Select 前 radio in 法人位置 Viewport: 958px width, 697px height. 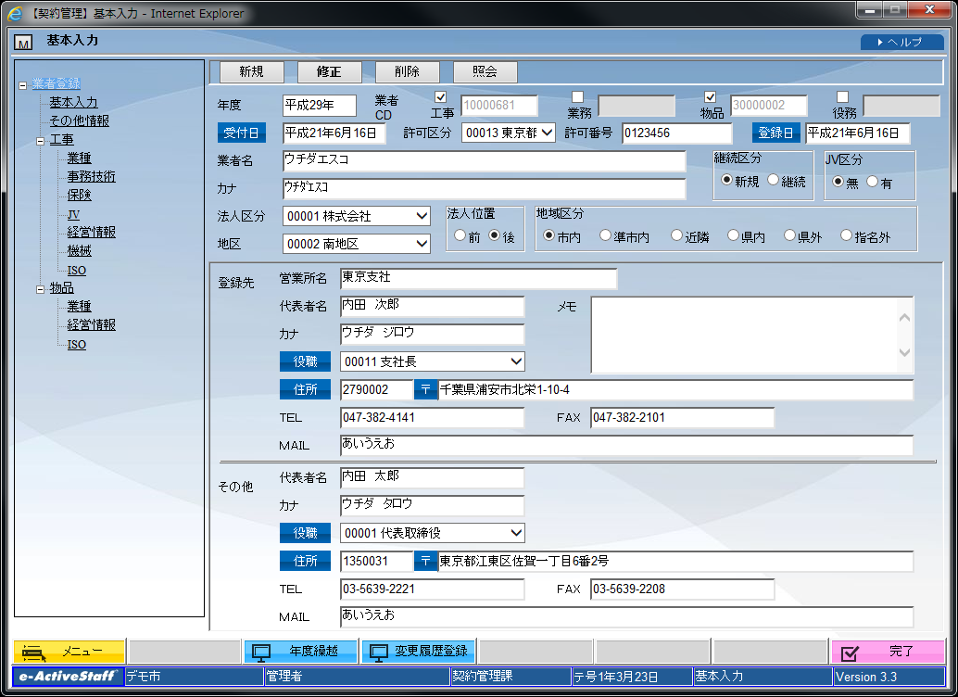pos(460,235)
